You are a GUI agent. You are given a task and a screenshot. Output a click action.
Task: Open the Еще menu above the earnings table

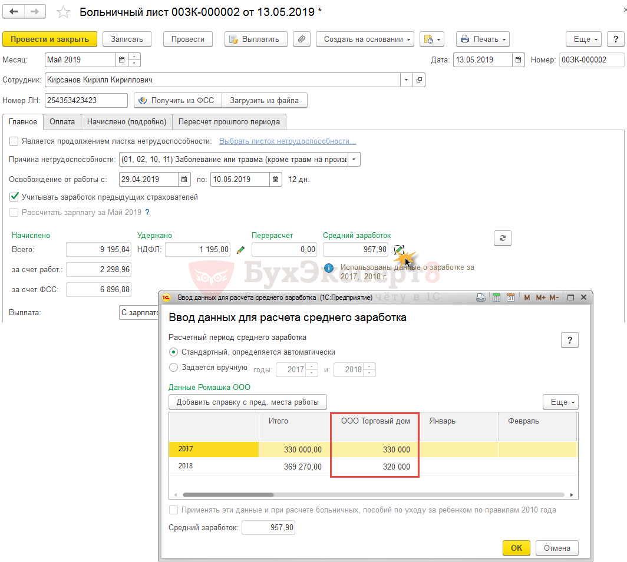pos(560,402)
